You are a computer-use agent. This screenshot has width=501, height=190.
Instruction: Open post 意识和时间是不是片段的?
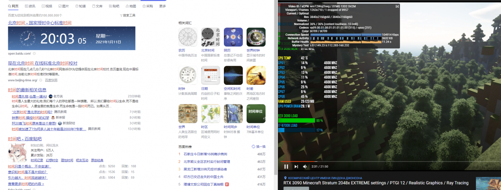(27, 172)
